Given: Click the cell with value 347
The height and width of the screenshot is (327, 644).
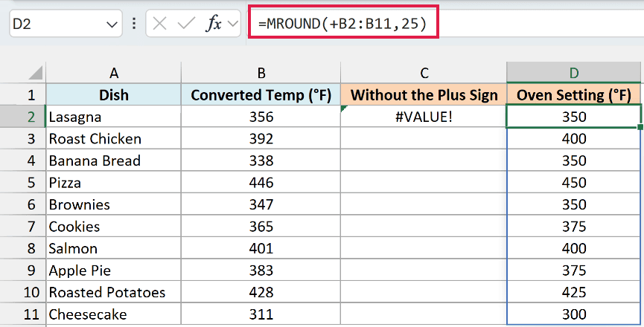Looking at the screenshot, I should (x=261, y=204).
